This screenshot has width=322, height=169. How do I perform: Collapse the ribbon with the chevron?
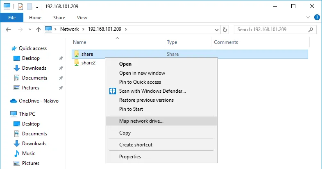(308, 18)
